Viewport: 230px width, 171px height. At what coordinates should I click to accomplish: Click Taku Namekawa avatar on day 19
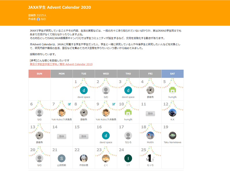click(x=172, y=136)
